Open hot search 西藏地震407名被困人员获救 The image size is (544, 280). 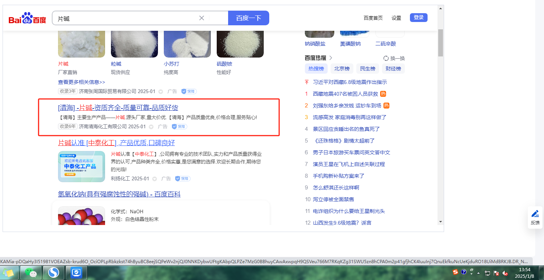[x=345, y=94]
